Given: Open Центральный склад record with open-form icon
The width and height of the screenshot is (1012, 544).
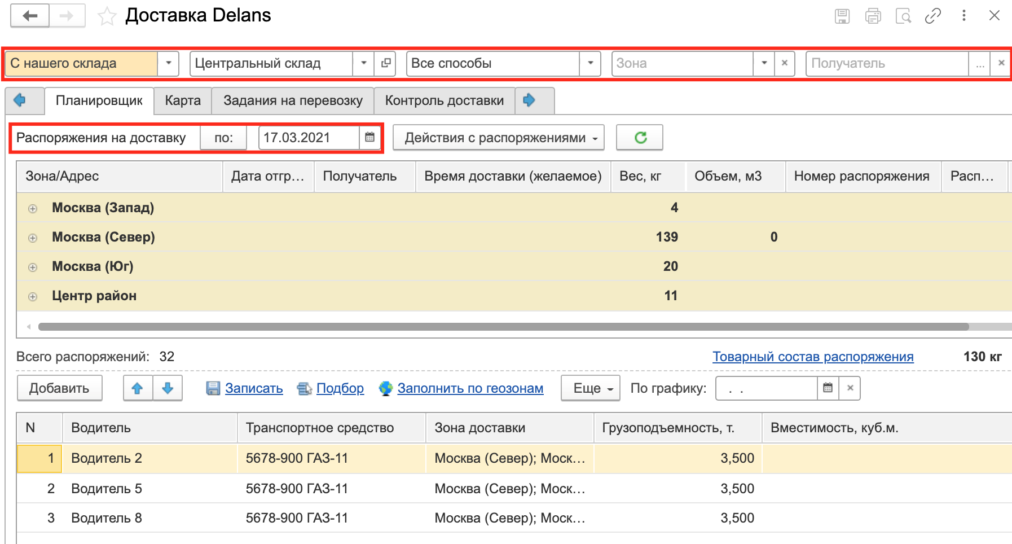Looking at the screenshot, I should 385,63.
